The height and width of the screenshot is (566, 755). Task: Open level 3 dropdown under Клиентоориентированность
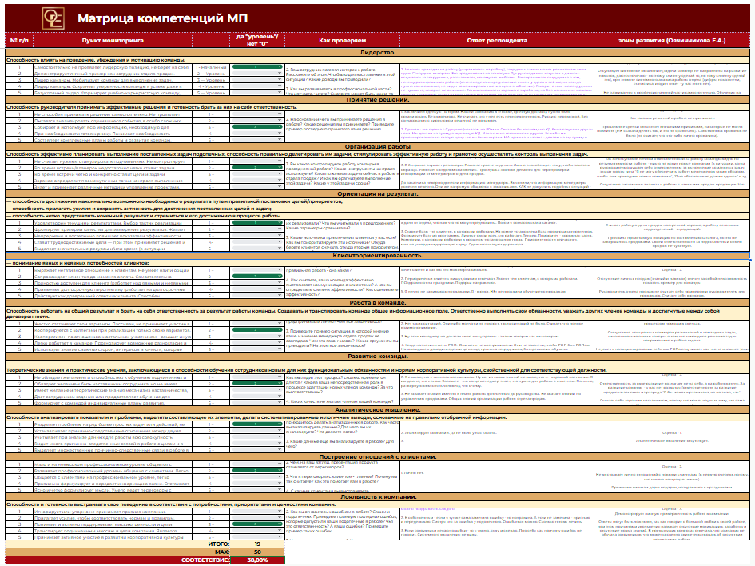[257, 283]
